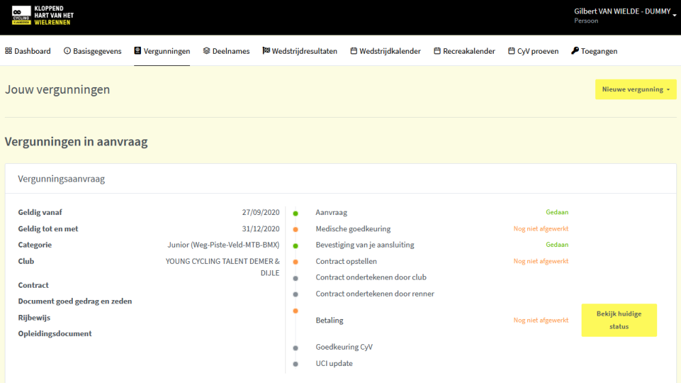Click grey dot beside Contract ondertekenen door renner
This screenshot has height=383, width=681.
(x=296, y=295)
